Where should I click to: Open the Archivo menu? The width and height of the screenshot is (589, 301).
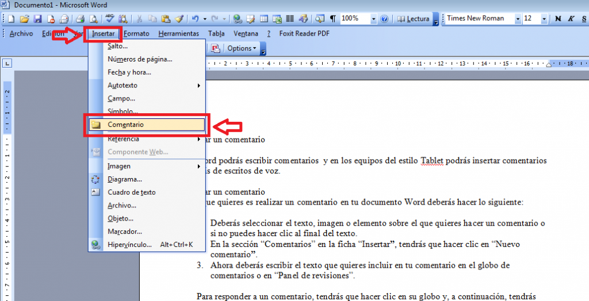[21, 33]
